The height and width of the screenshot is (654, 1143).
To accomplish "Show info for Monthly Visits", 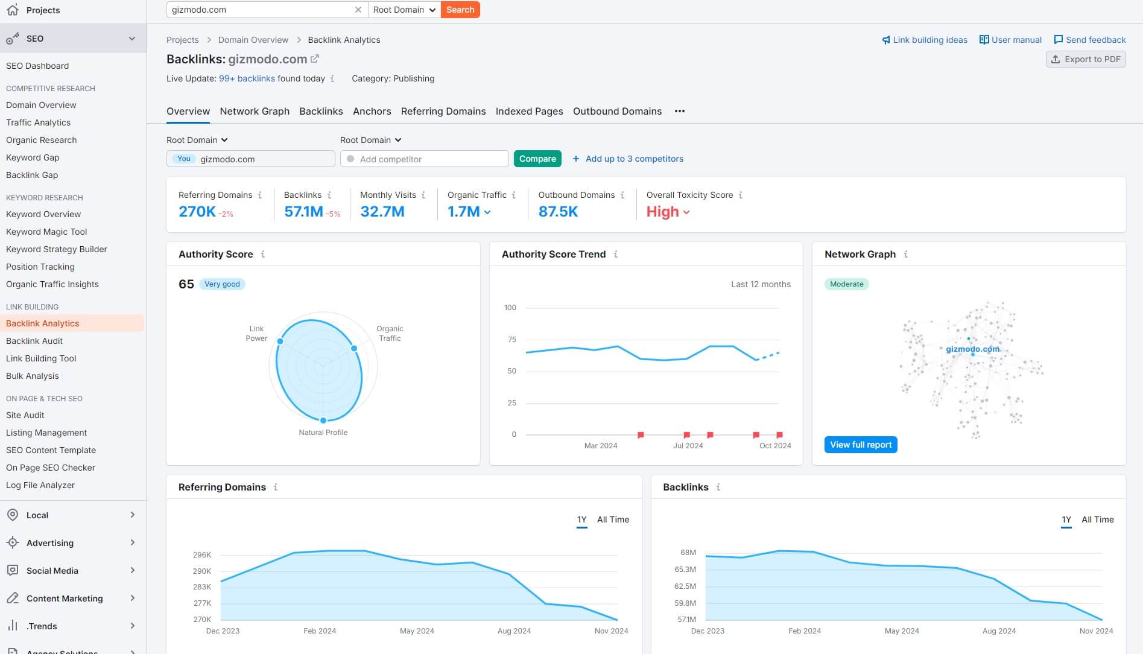I will [423, 195].
